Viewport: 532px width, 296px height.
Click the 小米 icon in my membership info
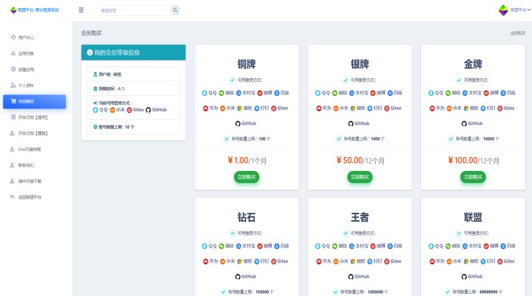(112, 110)
